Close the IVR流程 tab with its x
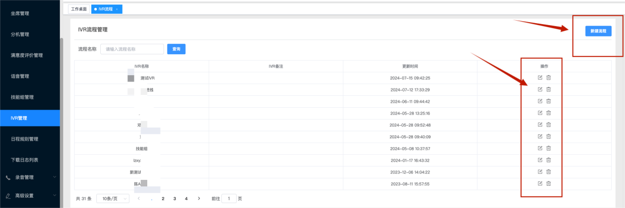The image size is (625, 208). point(117,9)
